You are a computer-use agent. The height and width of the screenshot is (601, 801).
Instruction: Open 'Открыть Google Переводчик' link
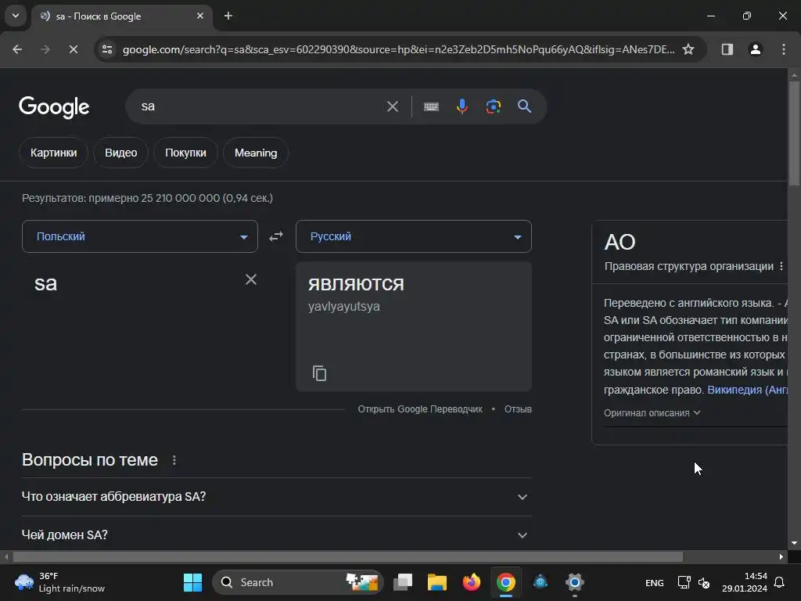tap(420, 408)
